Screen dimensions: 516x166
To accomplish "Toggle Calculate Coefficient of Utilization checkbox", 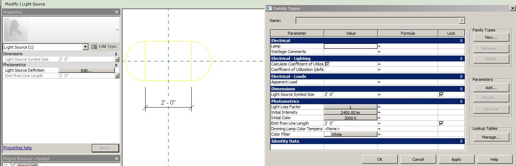I will coord(327,64).
